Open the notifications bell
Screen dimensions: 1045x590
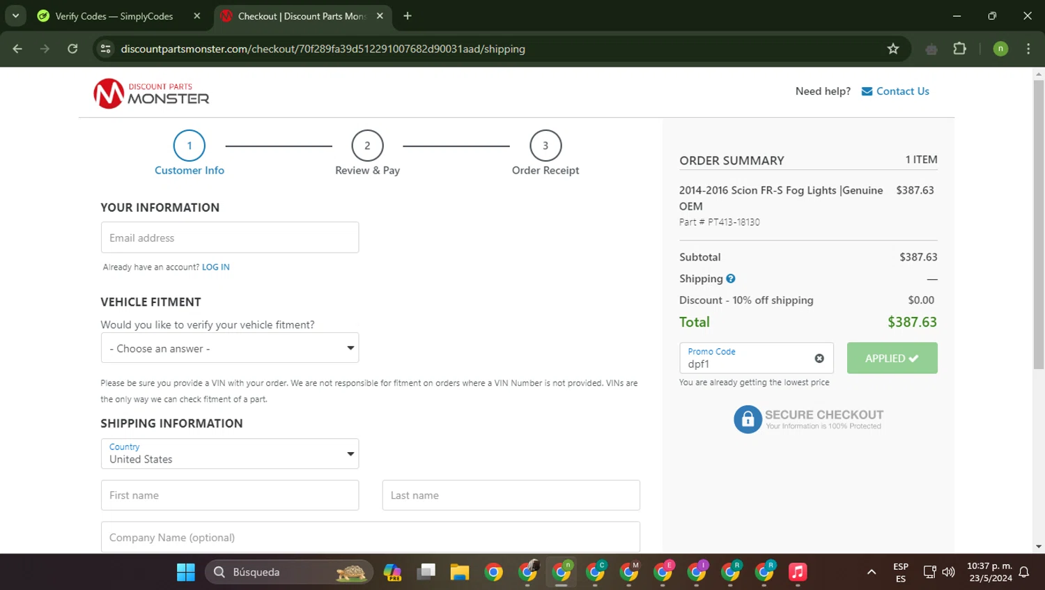point(1023,572)
